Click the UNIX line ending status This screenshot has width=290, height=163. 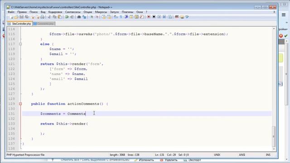217,155
